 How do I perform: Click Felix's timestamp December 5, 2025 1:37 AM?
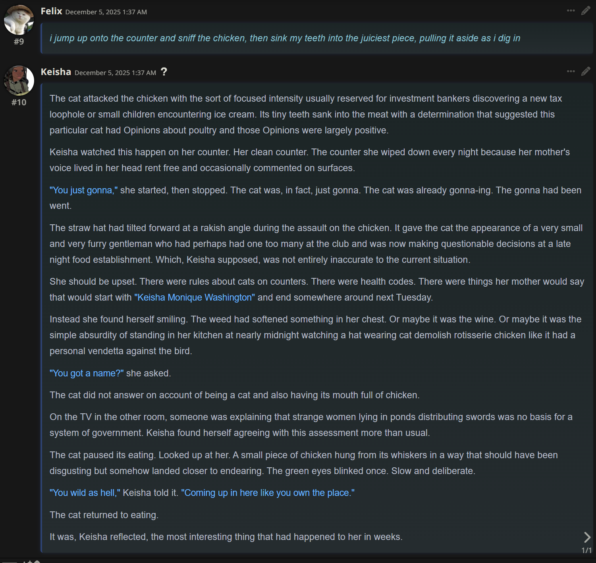click(106, 12)
